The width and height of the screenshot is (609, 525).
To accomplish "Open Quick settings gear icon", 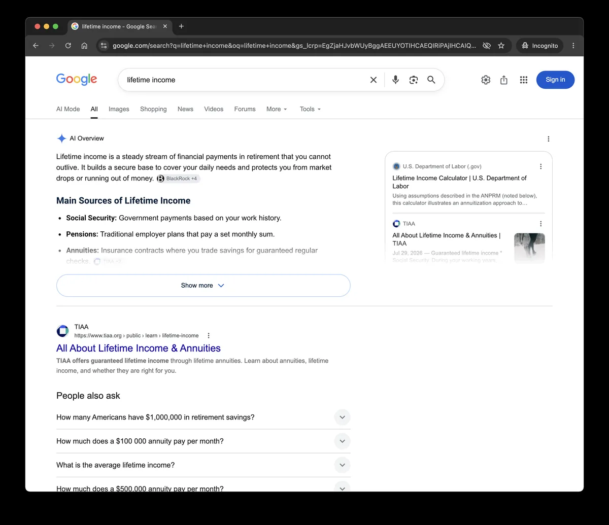I will click(x=486, y=80).
